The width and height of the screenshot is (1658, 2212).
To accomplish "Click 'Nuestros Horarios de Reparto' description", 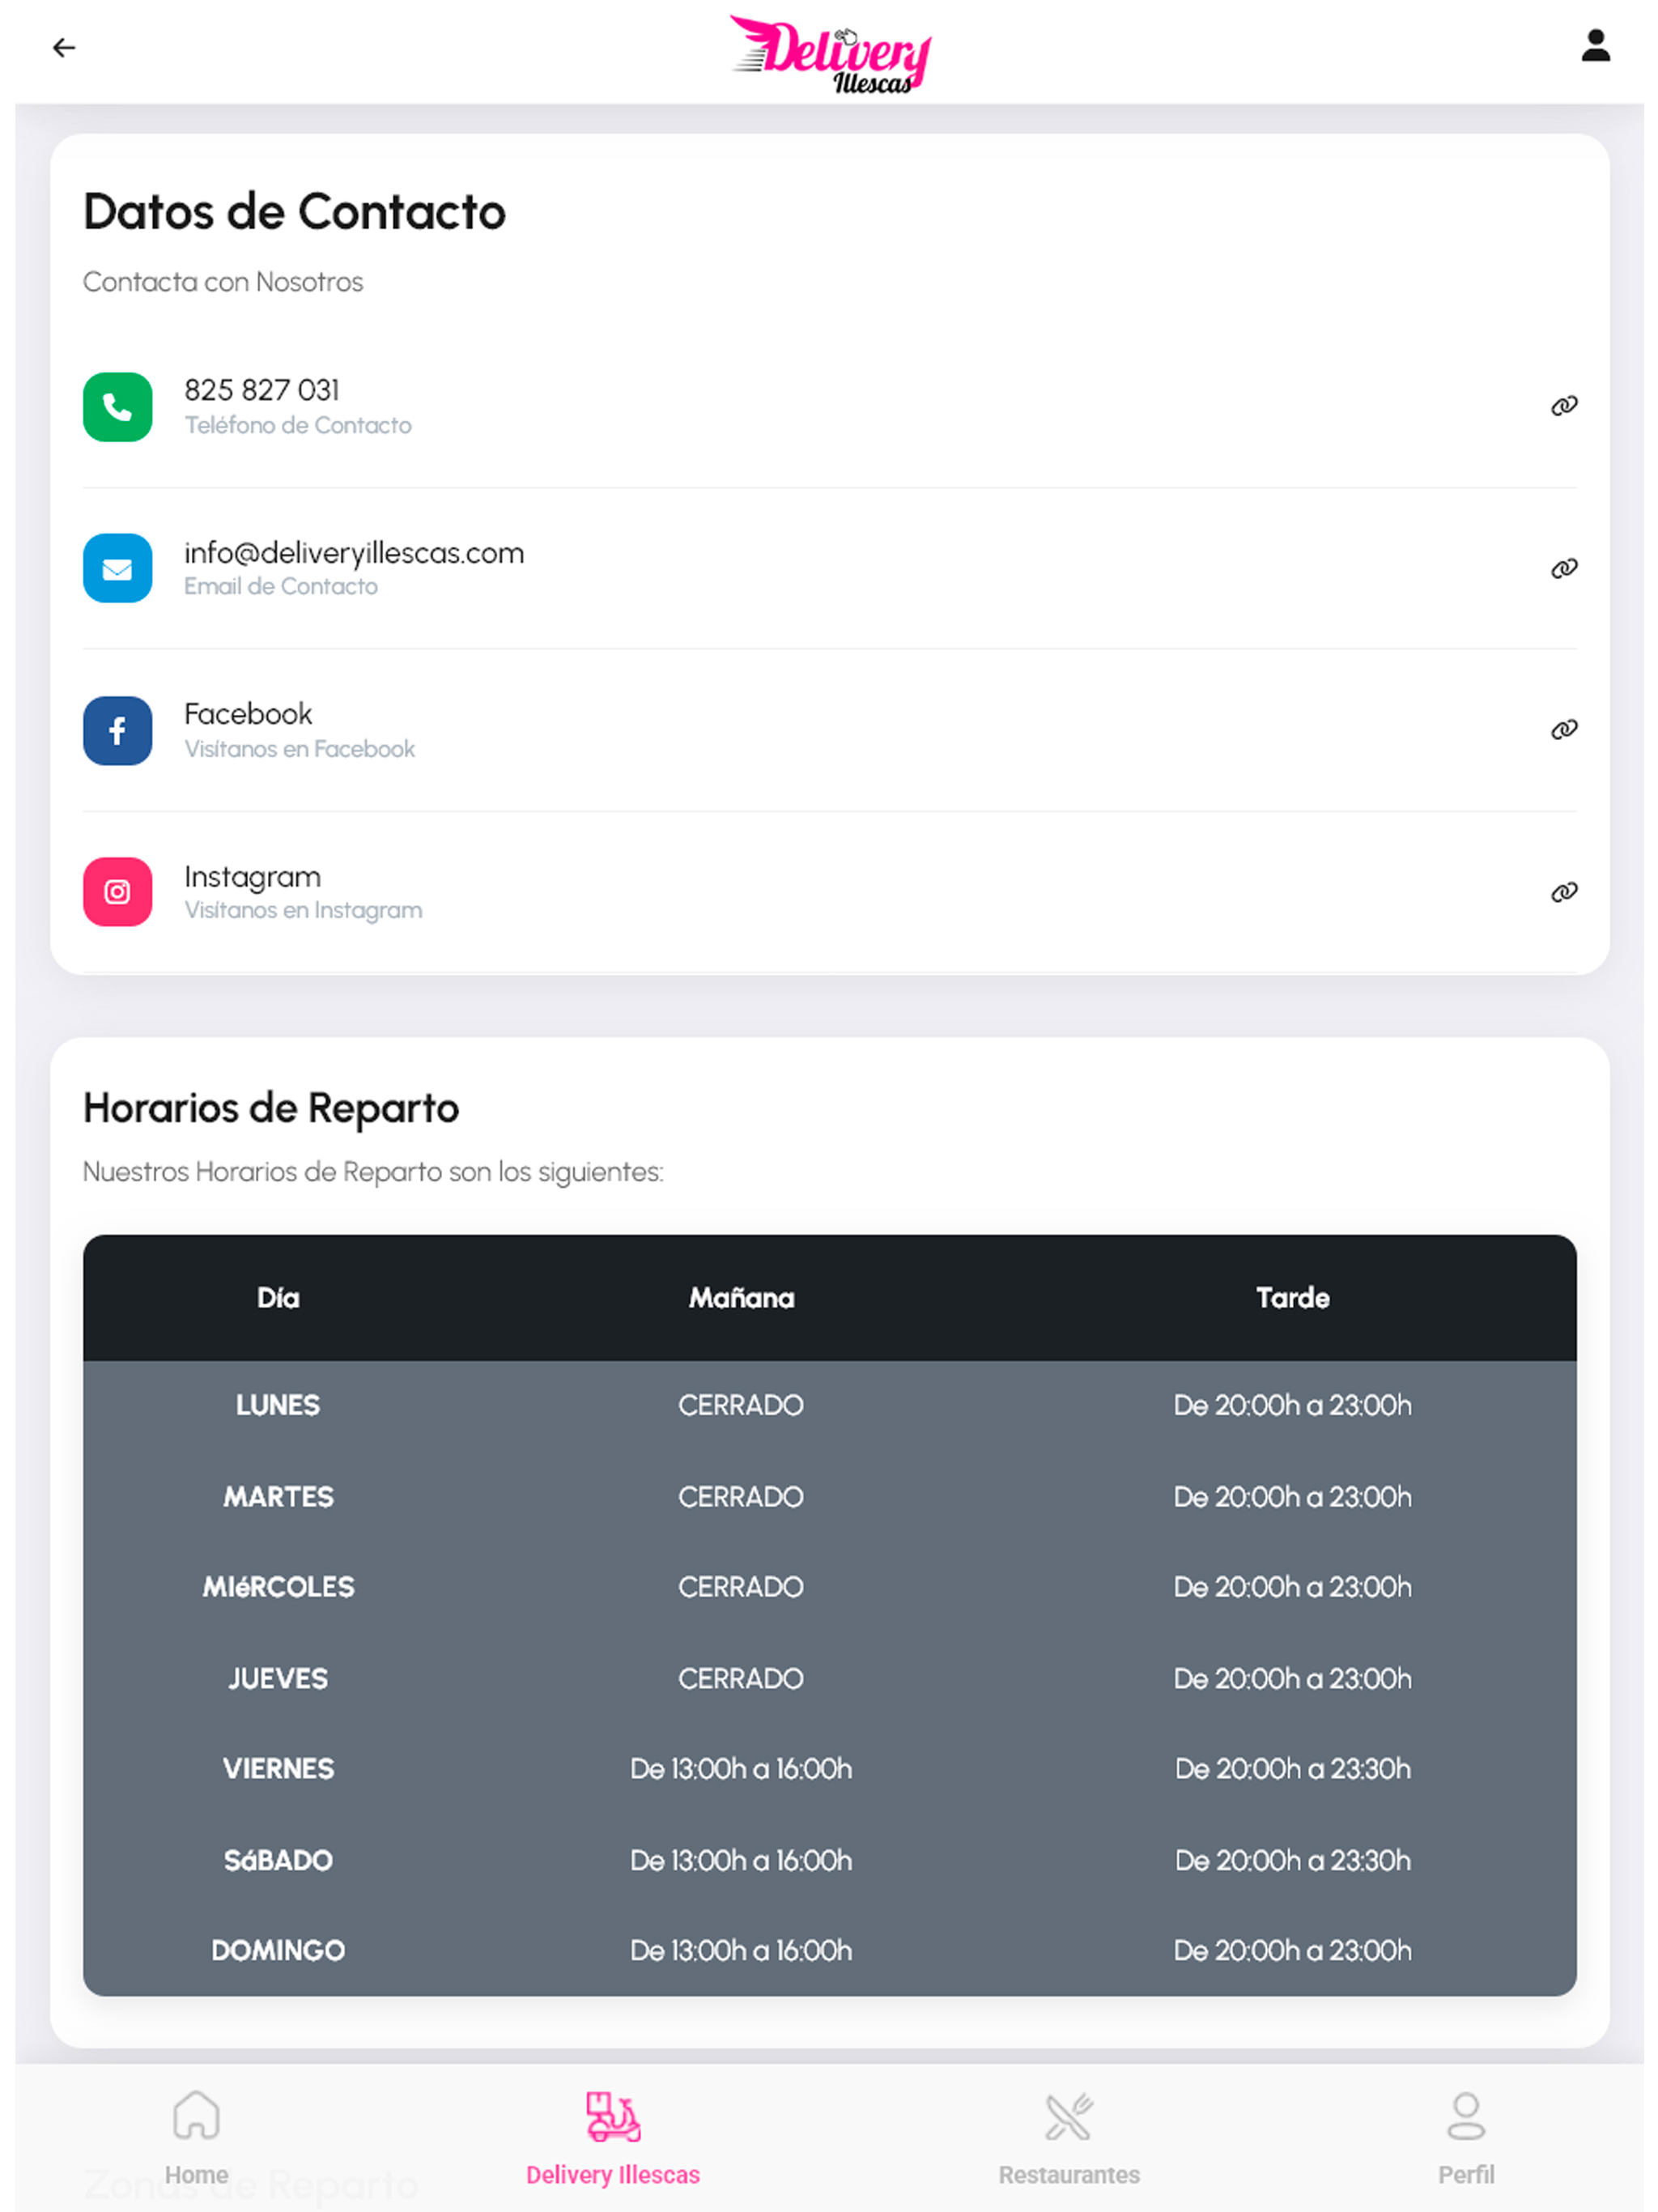I will (373, 1172).
